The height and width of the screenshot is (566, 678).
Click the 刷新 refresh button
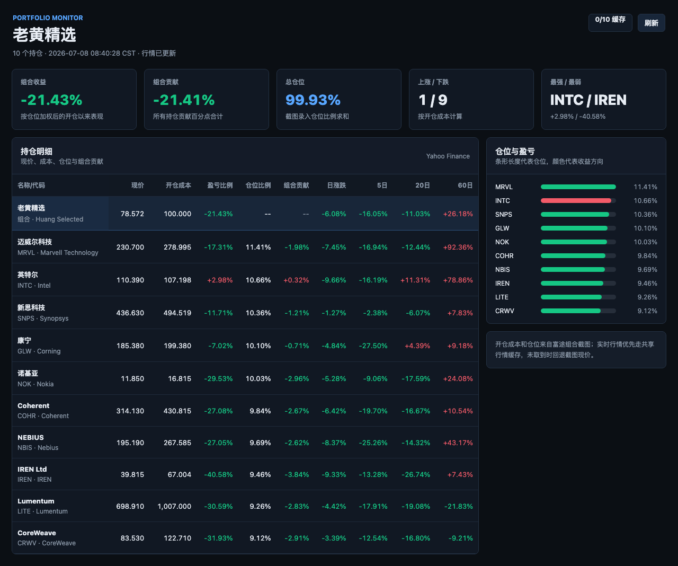click(651, 23)
